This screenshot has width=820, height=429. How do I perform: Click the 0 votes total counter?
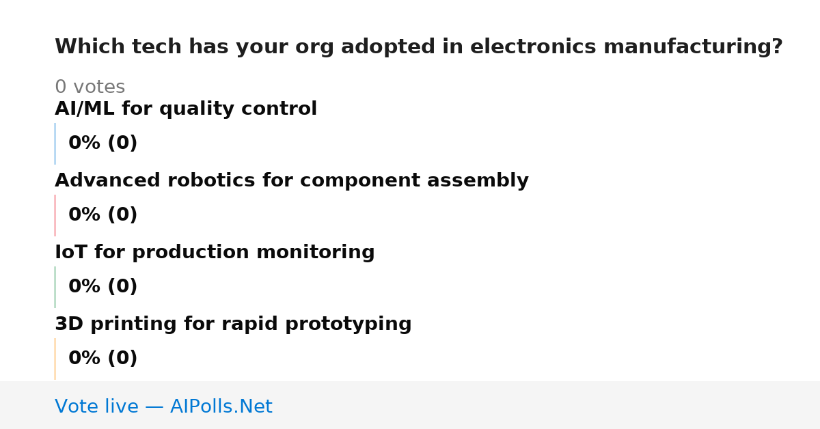90,87
